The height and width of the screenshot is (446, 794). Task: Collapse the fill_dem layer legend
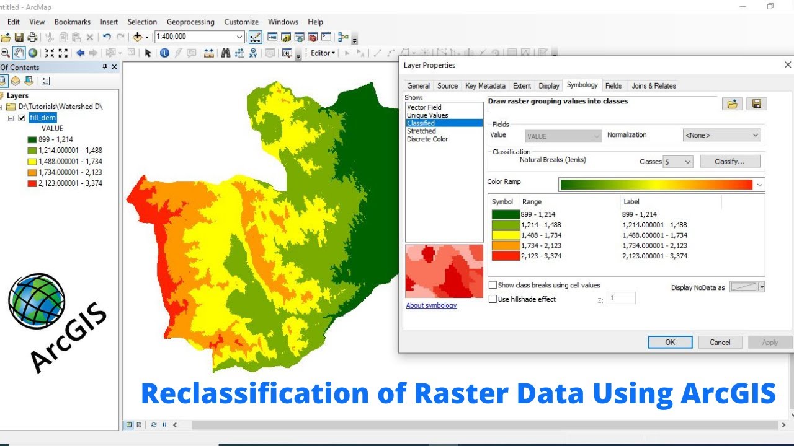coord(11,118)
